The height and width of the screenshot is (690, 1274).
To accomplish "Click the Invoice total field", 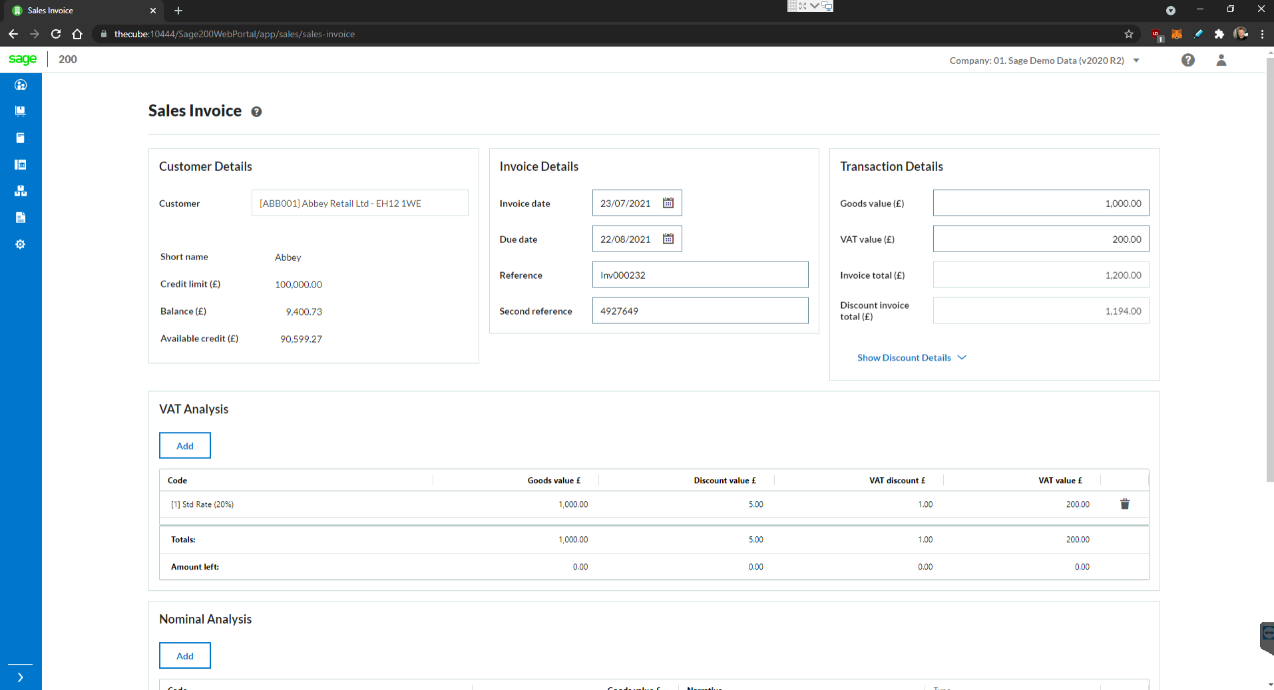I will click(x=1041, y=275).
